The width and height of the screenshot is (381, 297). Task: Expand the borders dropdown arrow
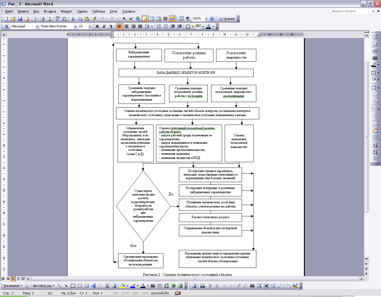coord(193,26)
